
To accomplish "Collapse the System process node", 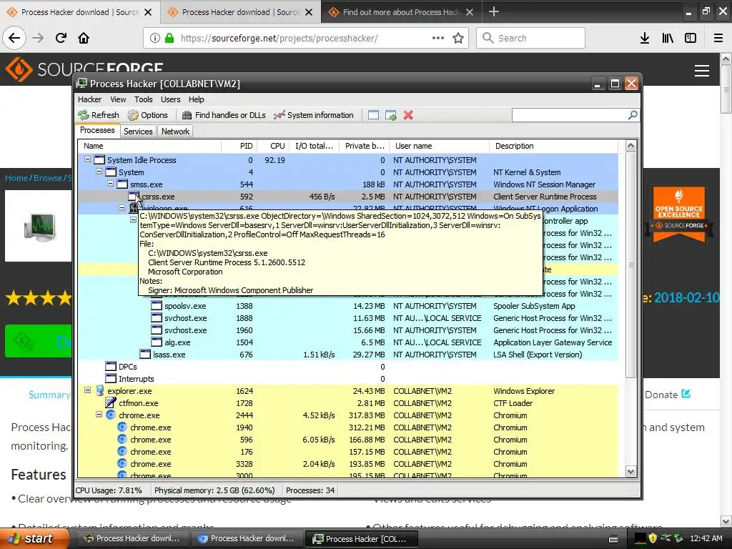I will pos(99,172).
